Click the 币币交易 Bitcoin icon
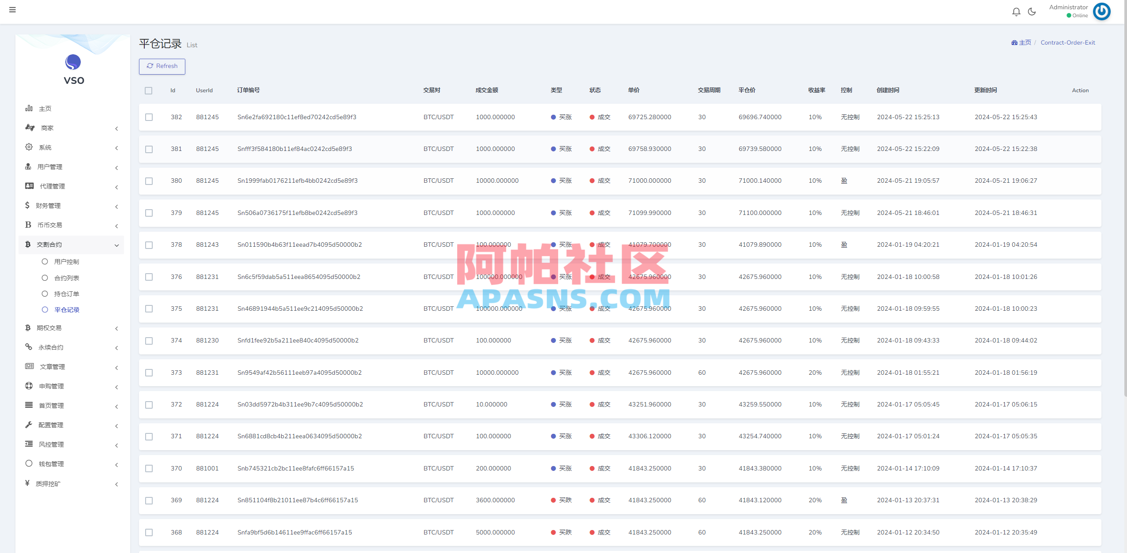1127x553 pixels. (x=27, y=225)
